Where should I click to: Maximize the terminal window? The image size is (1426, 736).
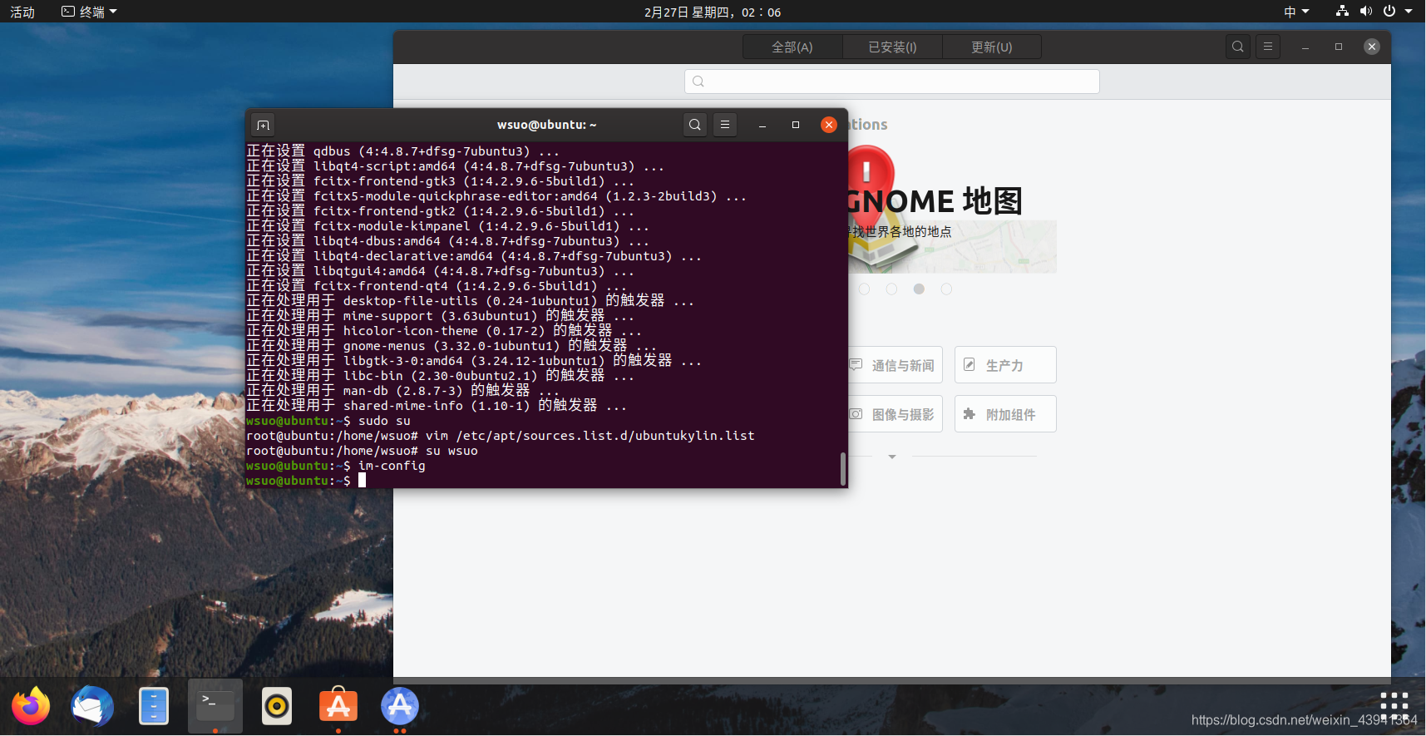point(796,125)
